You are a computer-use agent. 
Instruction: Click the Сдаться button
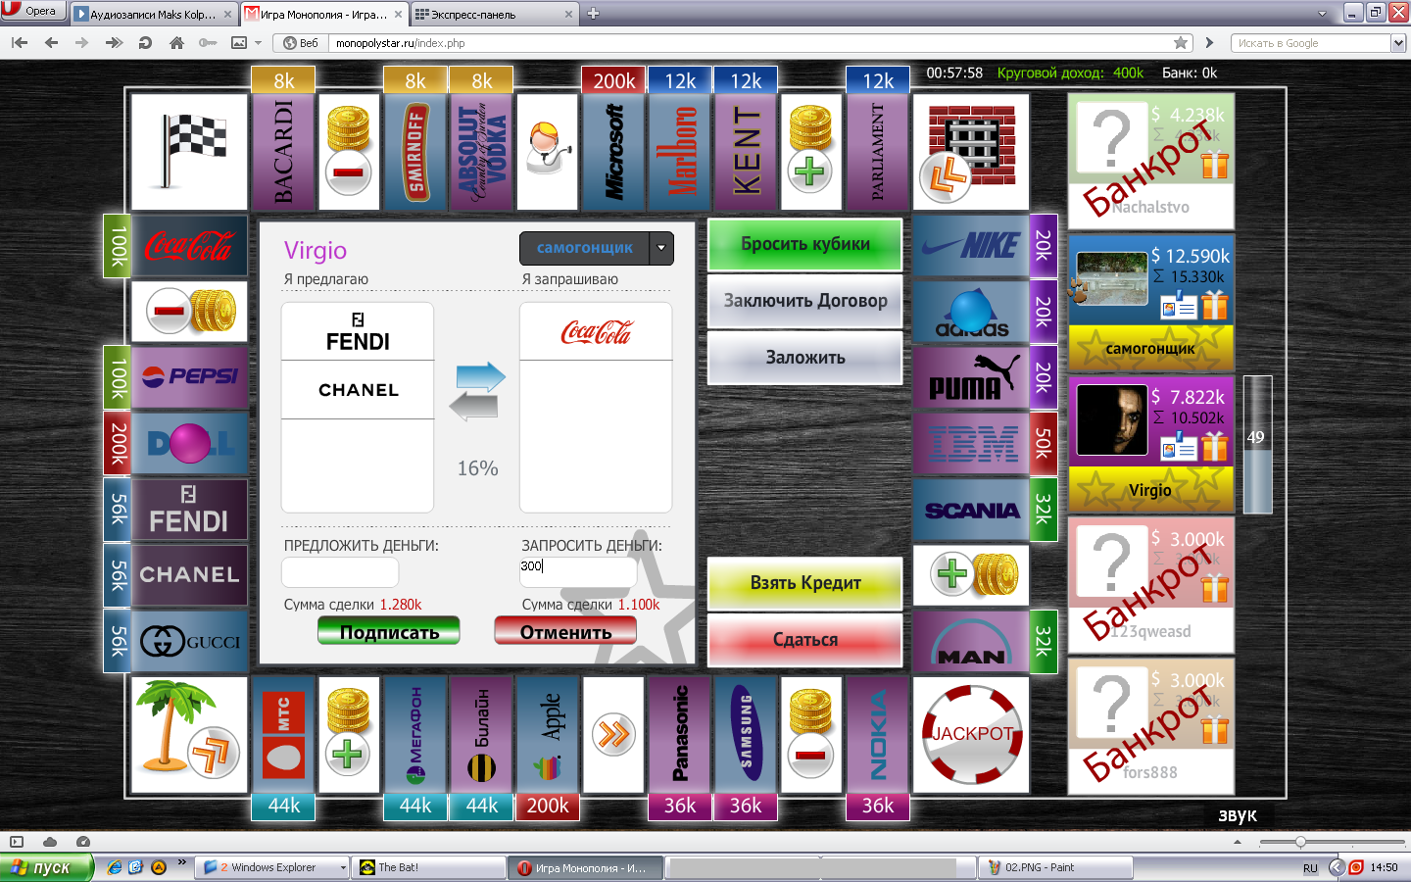804,640
